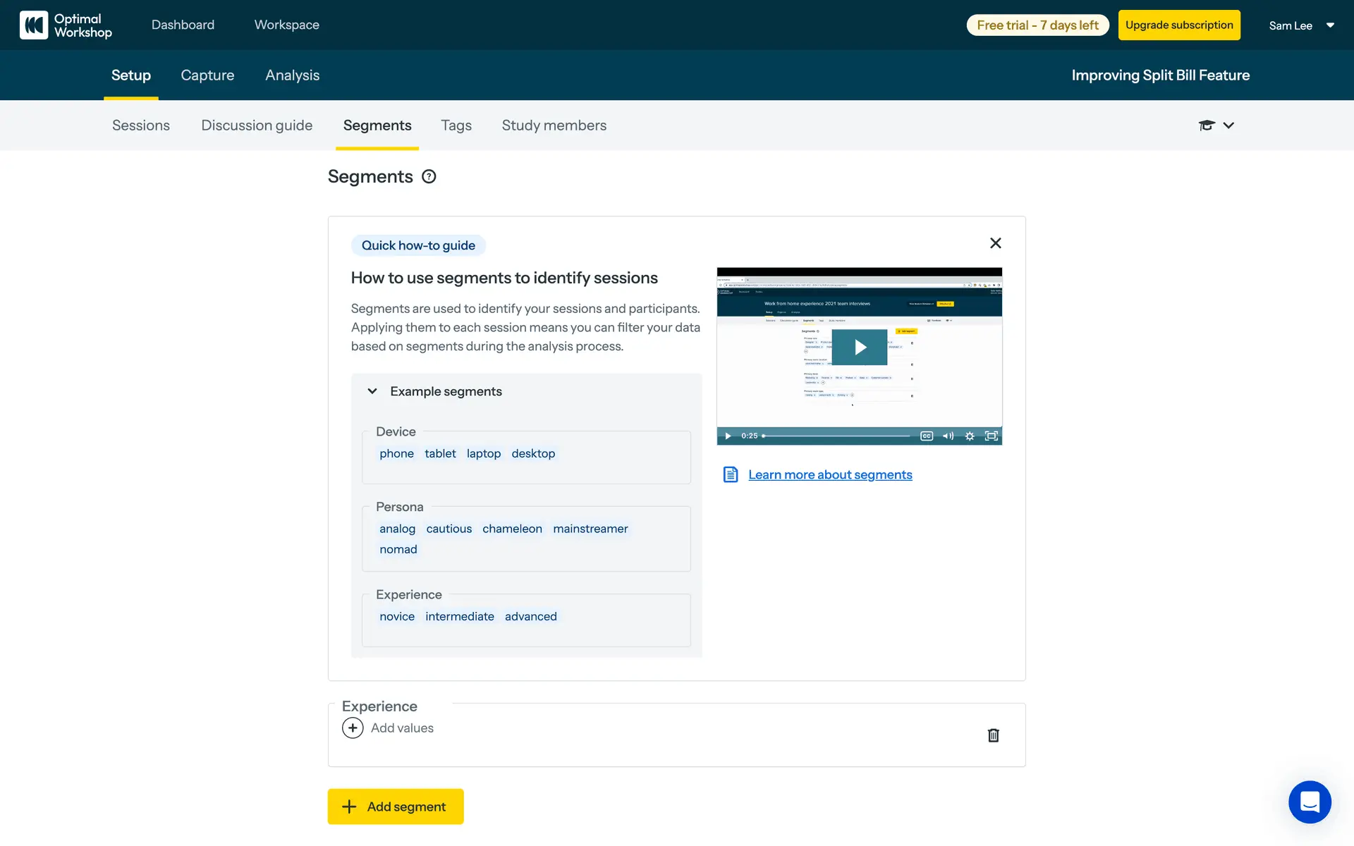
Task: Close the Quick how-to guide panel
Action: coord(995,243)
